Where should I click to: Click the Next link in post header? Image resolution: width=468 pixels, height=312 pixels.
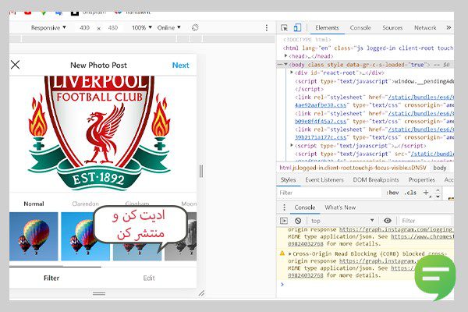pos(181,65)
